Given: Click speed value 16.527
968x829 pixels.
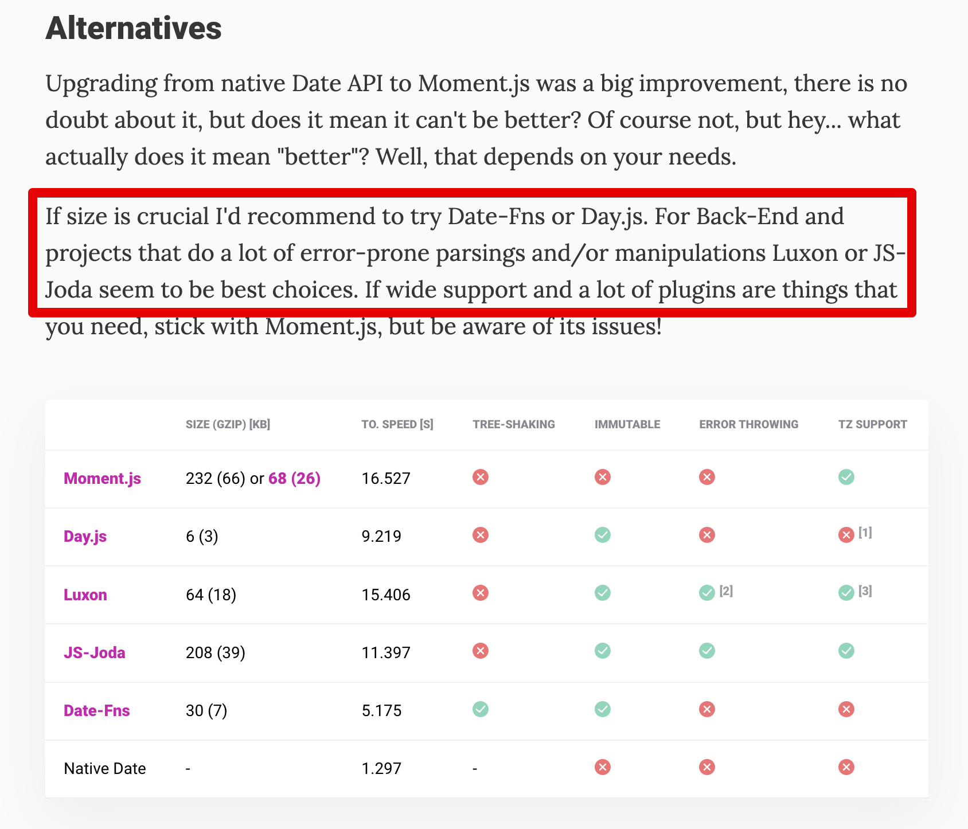Looking at the screenshot, I should point(386,478).
